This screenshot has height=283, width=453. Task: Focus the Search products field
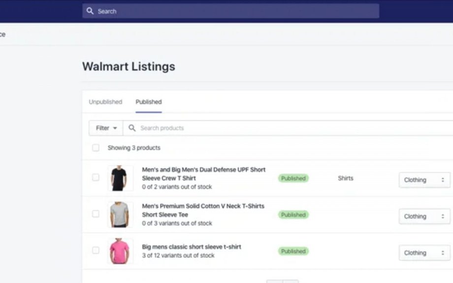pos(288,128)
